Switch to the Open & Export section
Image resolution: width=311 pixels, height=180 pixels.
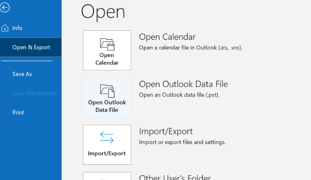[31, 47]
